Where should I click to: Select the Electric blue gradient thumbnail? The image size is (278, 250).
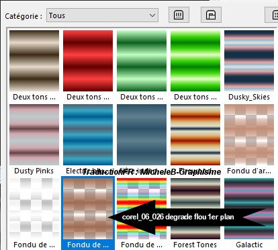click(88, 134)
